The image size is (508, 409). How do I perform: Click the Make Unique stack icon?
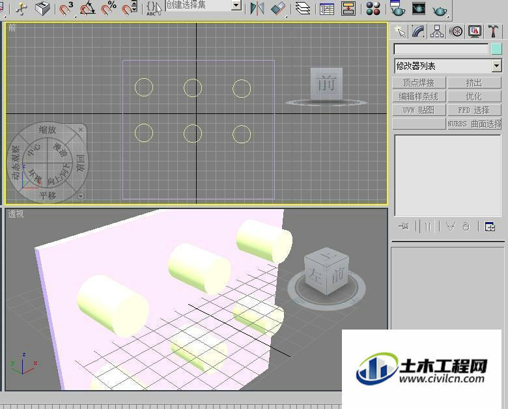click(451, 226)
